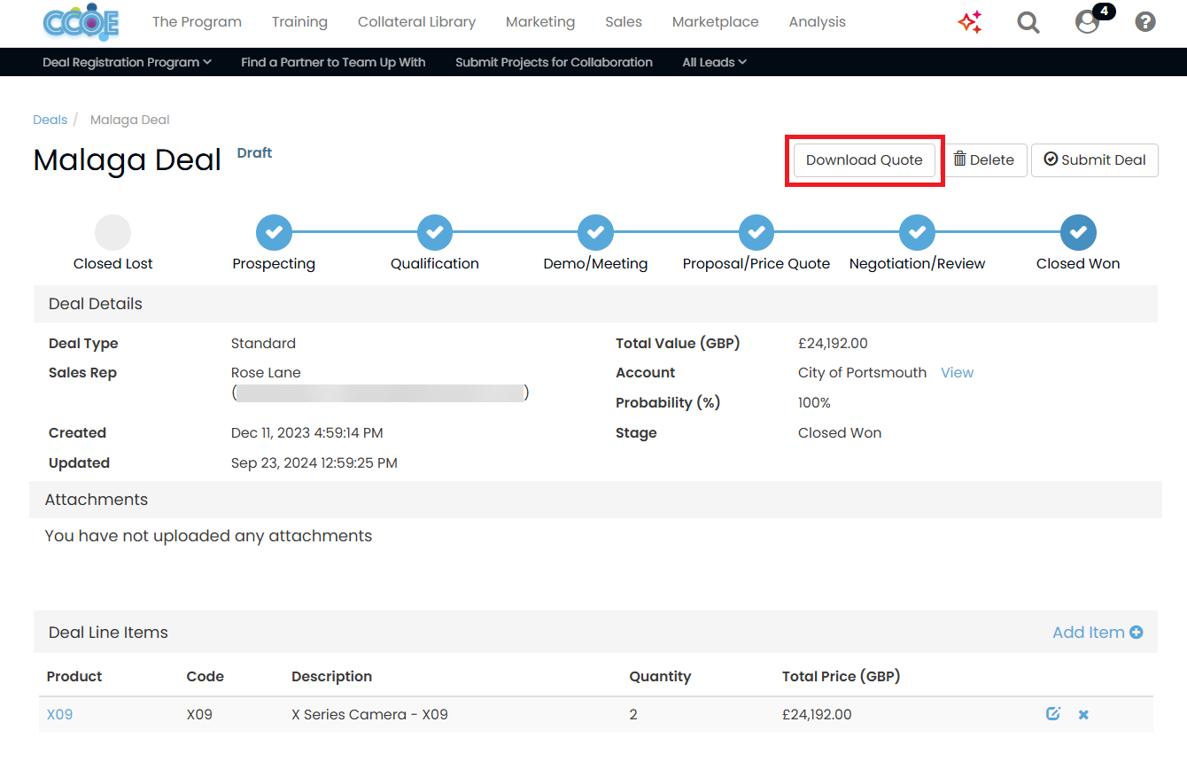Open the Sales menu
The height and width of the screenshot is (769, 1187).
624,22
